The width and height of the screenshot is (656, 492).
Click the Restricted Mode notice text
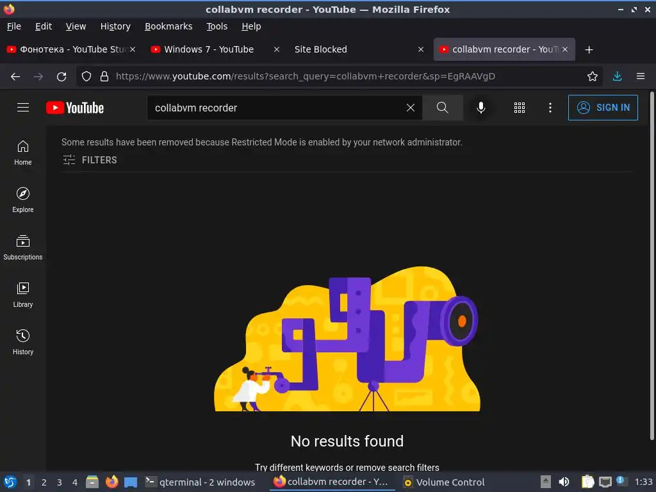(x=262, y=142)
